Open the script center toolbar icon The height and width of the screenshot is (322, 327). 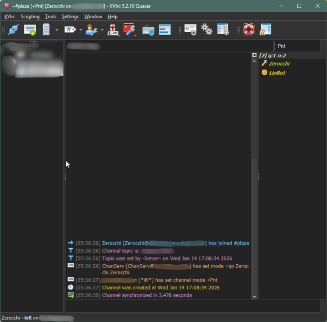point(223,29)
